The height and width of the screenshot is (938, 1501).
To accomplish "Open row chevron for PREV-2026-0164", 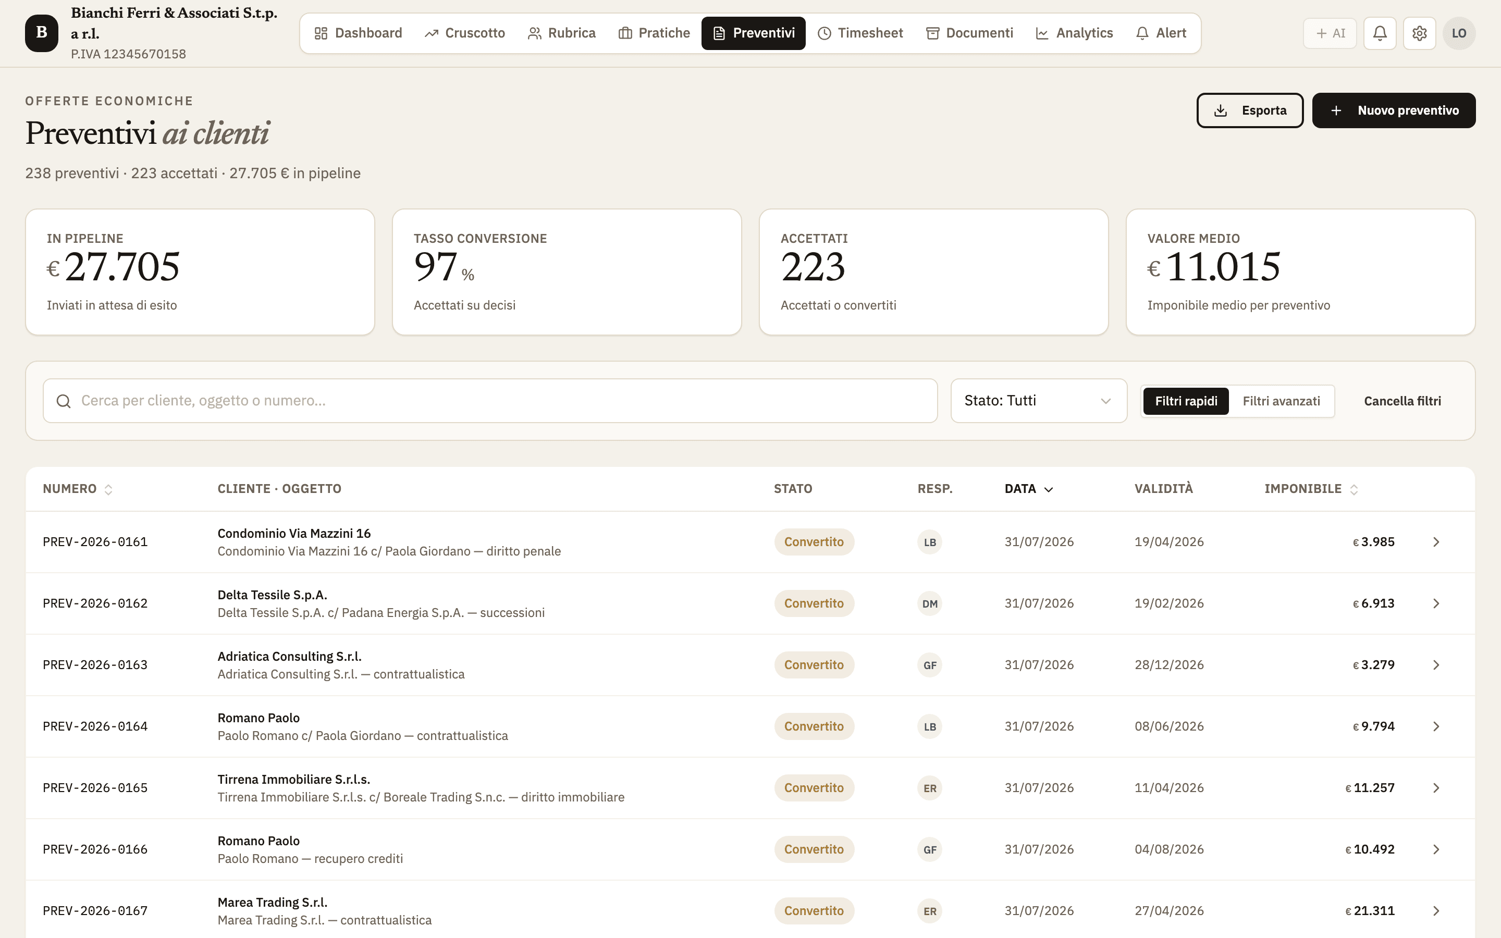I will click(x=1436, y=726).
